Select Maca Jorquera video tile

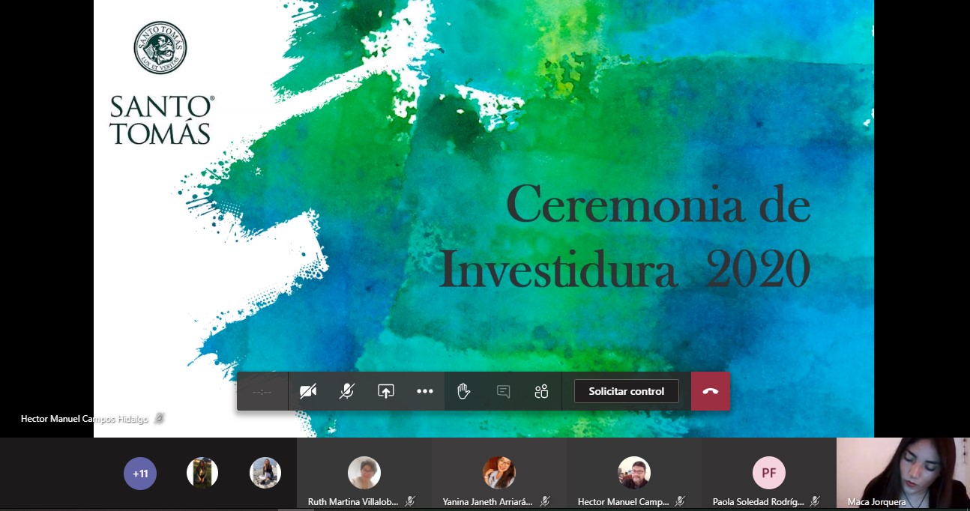coord(903,474)
